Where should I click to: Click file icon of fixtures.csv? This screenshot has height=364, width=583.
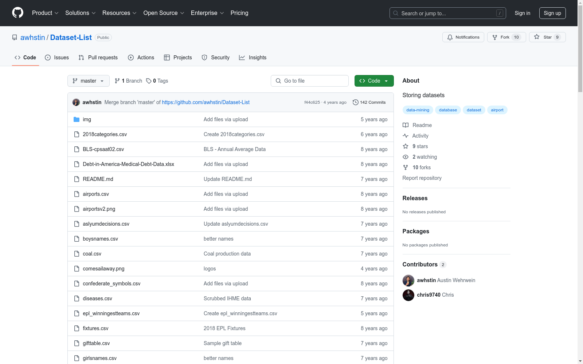point(77,328)
